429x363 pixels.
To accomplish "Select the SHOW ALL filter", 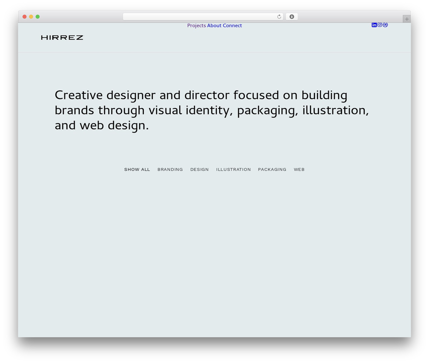I will click(137, 169).
